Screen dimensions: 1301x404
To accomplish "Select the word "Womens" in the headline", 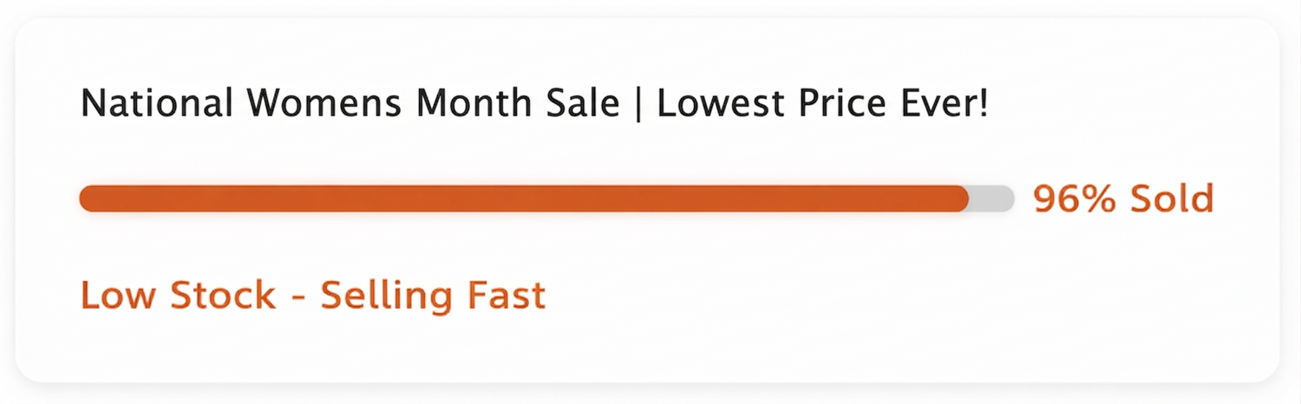I will pos(324,105).
